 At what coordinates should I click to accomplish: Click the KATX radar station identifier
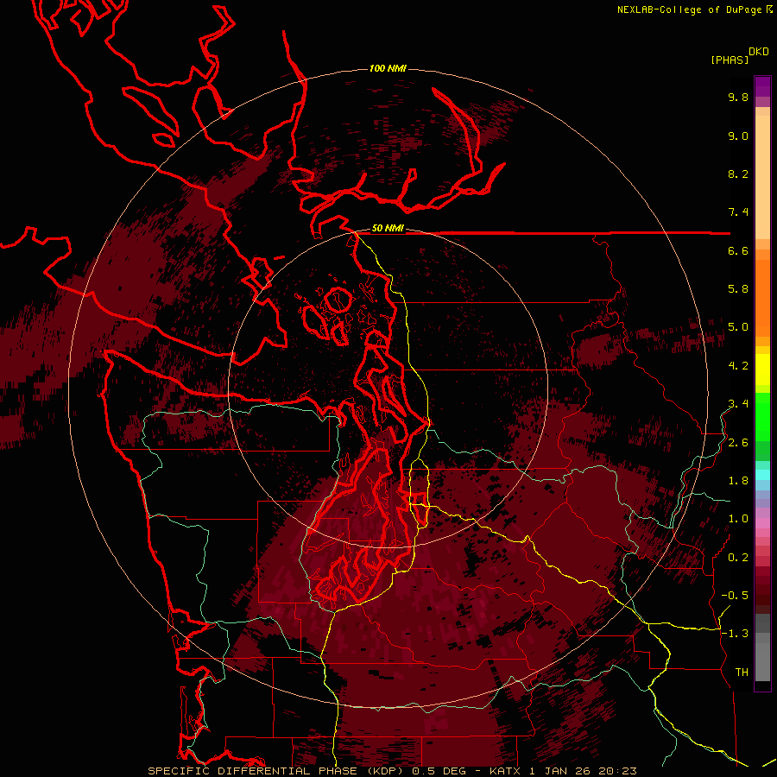pos(504,771)
